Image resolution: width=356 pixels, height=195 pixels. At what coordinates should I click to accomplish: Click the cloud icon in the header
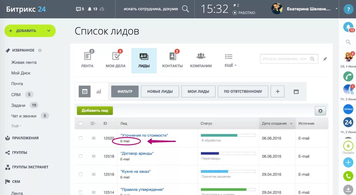tap(102, 9)
